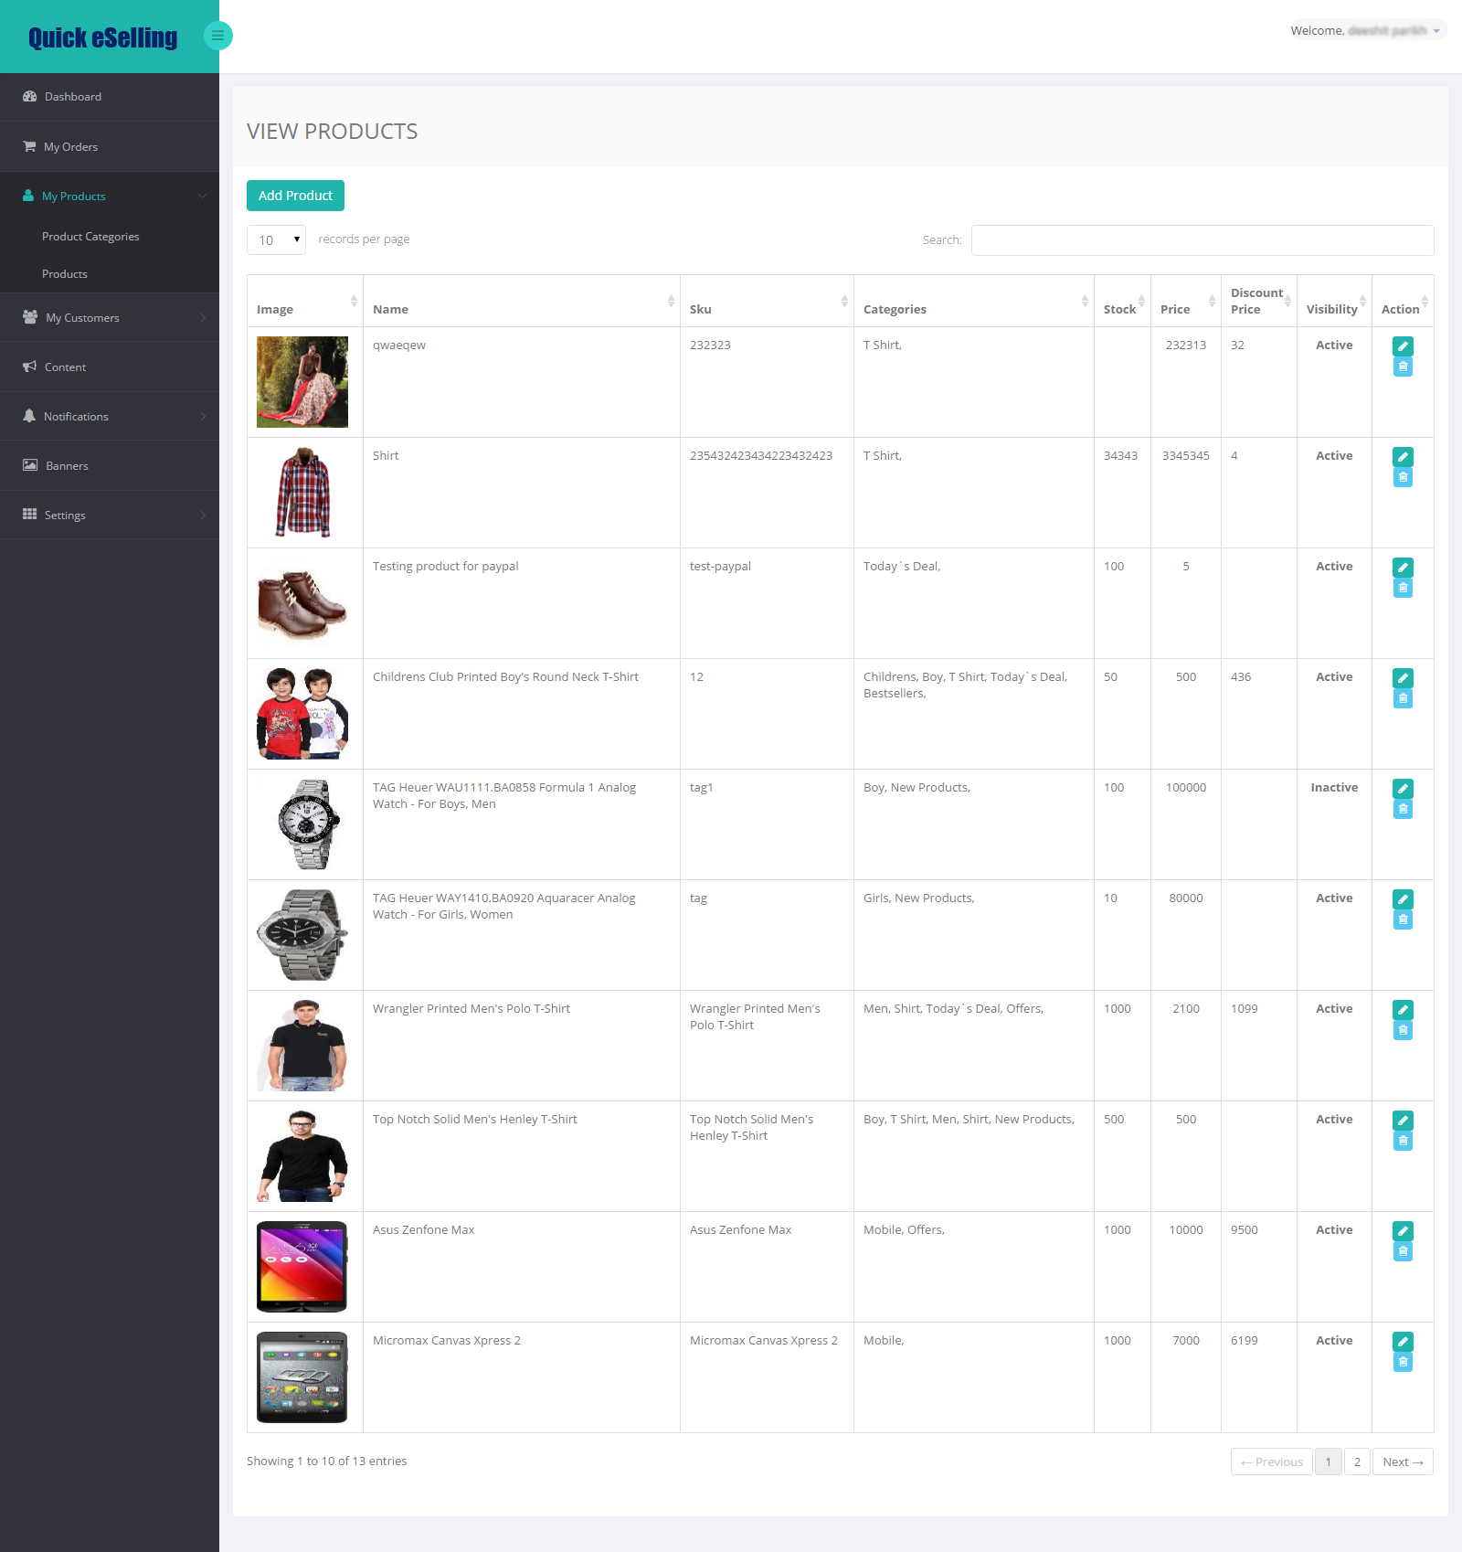
Task: Open the records per page dropdown
Action: (x=276, y=239)
